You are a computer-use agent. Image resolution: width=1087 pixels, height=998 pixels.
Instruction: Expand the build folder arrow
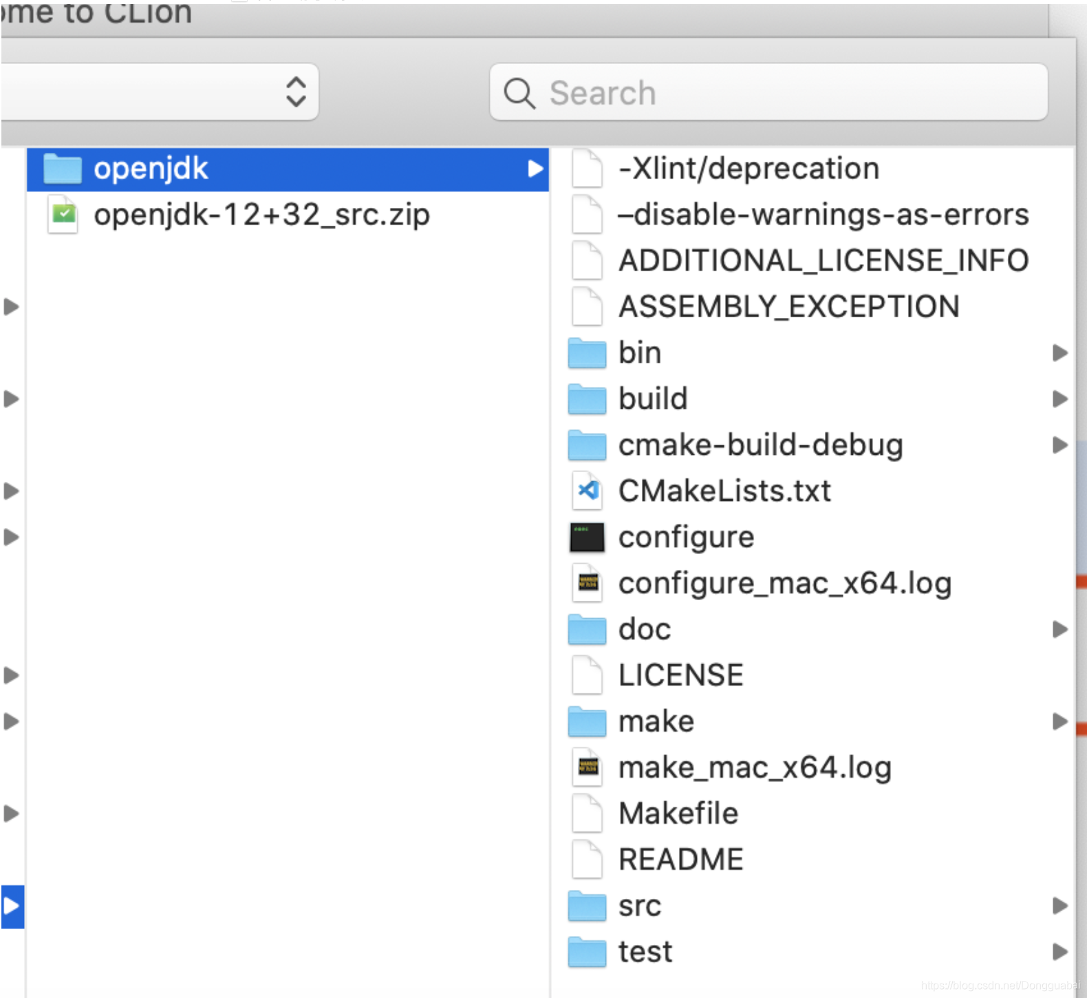click(1060, 399)
